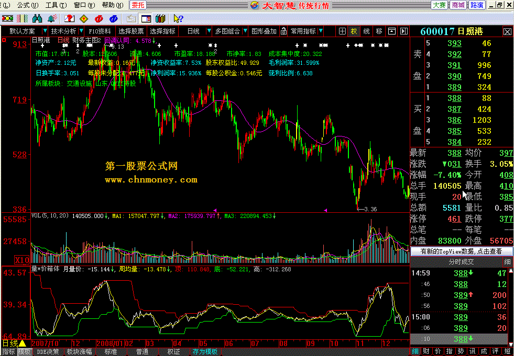The width and height of the screenshot is (514, 356).
Task: Open the 多图组合 dropdown arrow
Action: [245, 31]
